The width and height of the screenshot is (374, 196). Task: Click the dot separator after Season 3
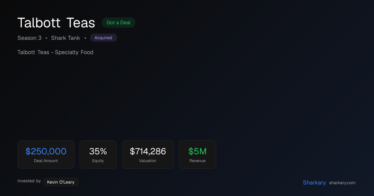pos(46,38)
